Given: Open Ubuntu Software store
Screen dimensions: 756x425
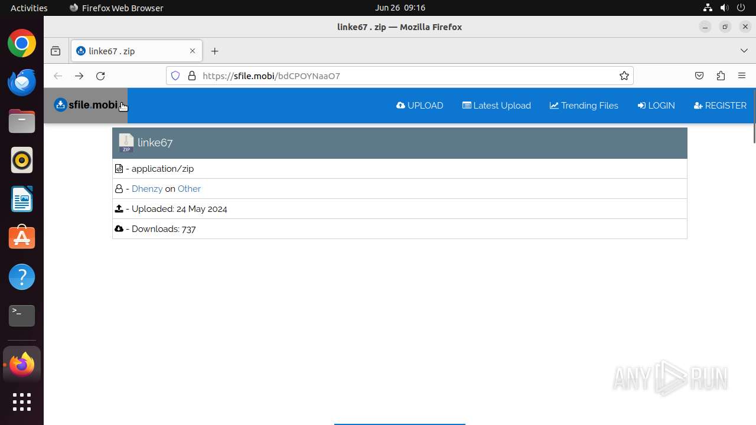Looking at the screenshot, I should coord(22,238).
